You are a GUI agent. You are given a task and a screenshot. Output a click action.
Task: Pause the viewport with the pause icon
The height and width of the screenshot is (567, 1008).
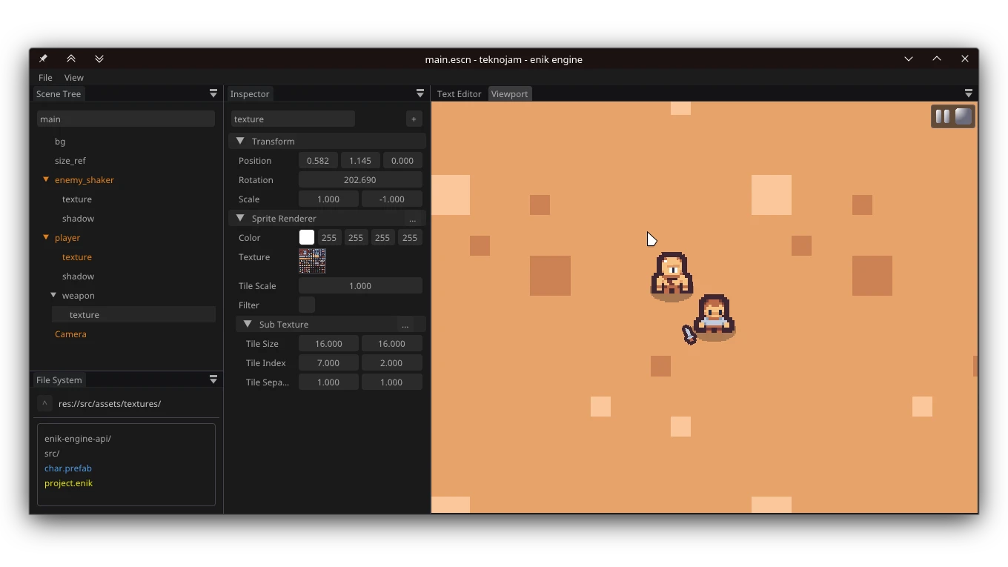(x=942, y=116)
